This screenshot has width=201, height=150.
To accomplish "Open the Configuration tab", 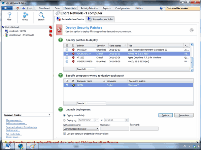I will 123,8.
